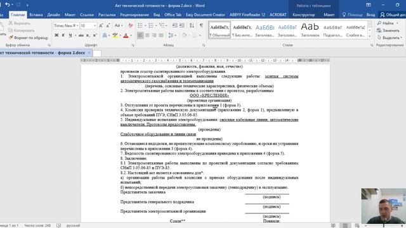Increase paragraph indent

point(182,25)
